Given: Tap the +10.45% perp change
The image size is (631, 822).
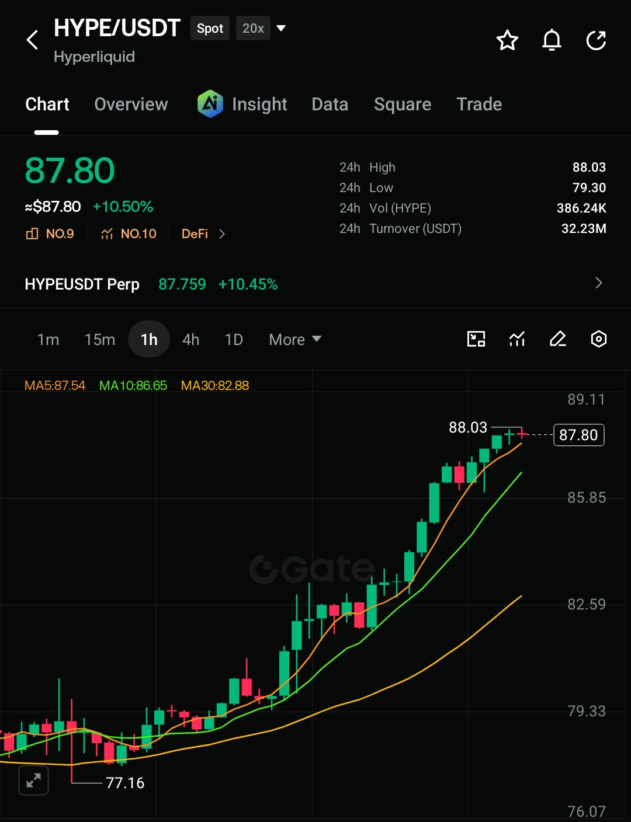Looking at the screenshot, I should (x=248, y=284).
